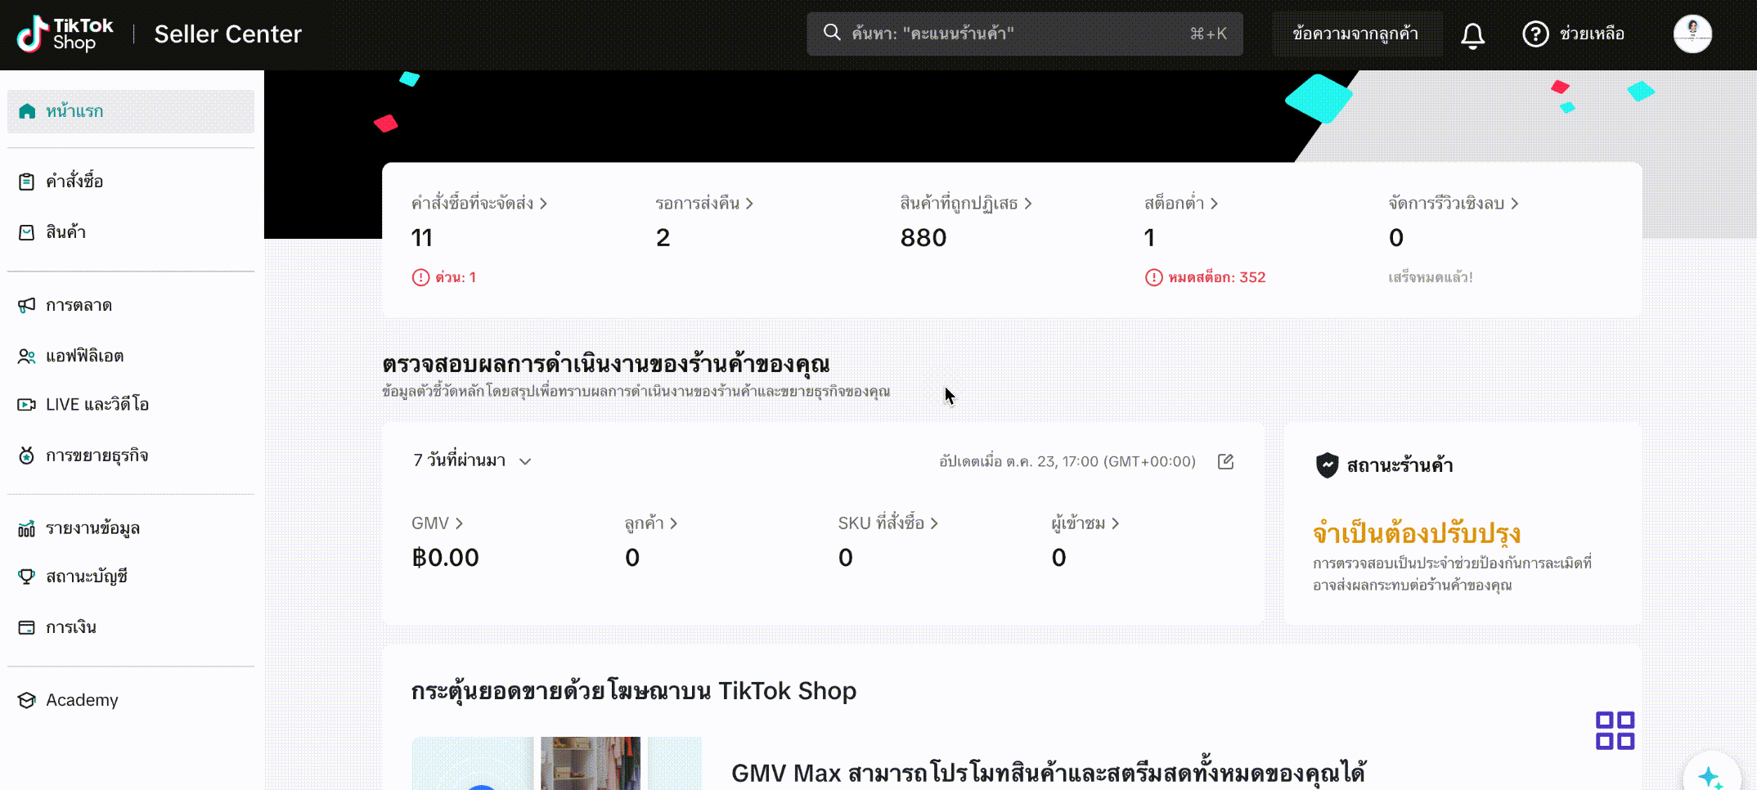Open รายงานข้อมูล data report icon

point(25,527)
